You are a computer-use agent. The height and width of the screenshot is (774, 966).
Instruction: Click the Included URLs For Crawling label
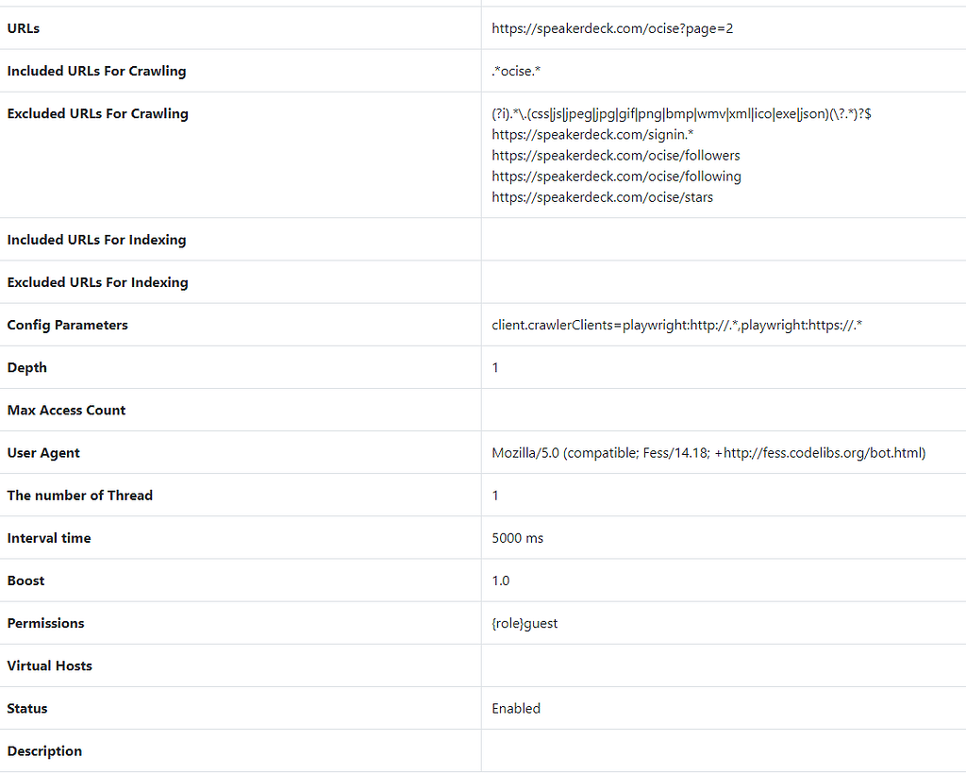96,71
